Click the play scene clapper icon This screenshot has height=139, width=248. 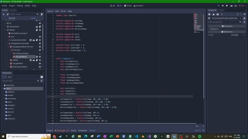tap(231, 6)
